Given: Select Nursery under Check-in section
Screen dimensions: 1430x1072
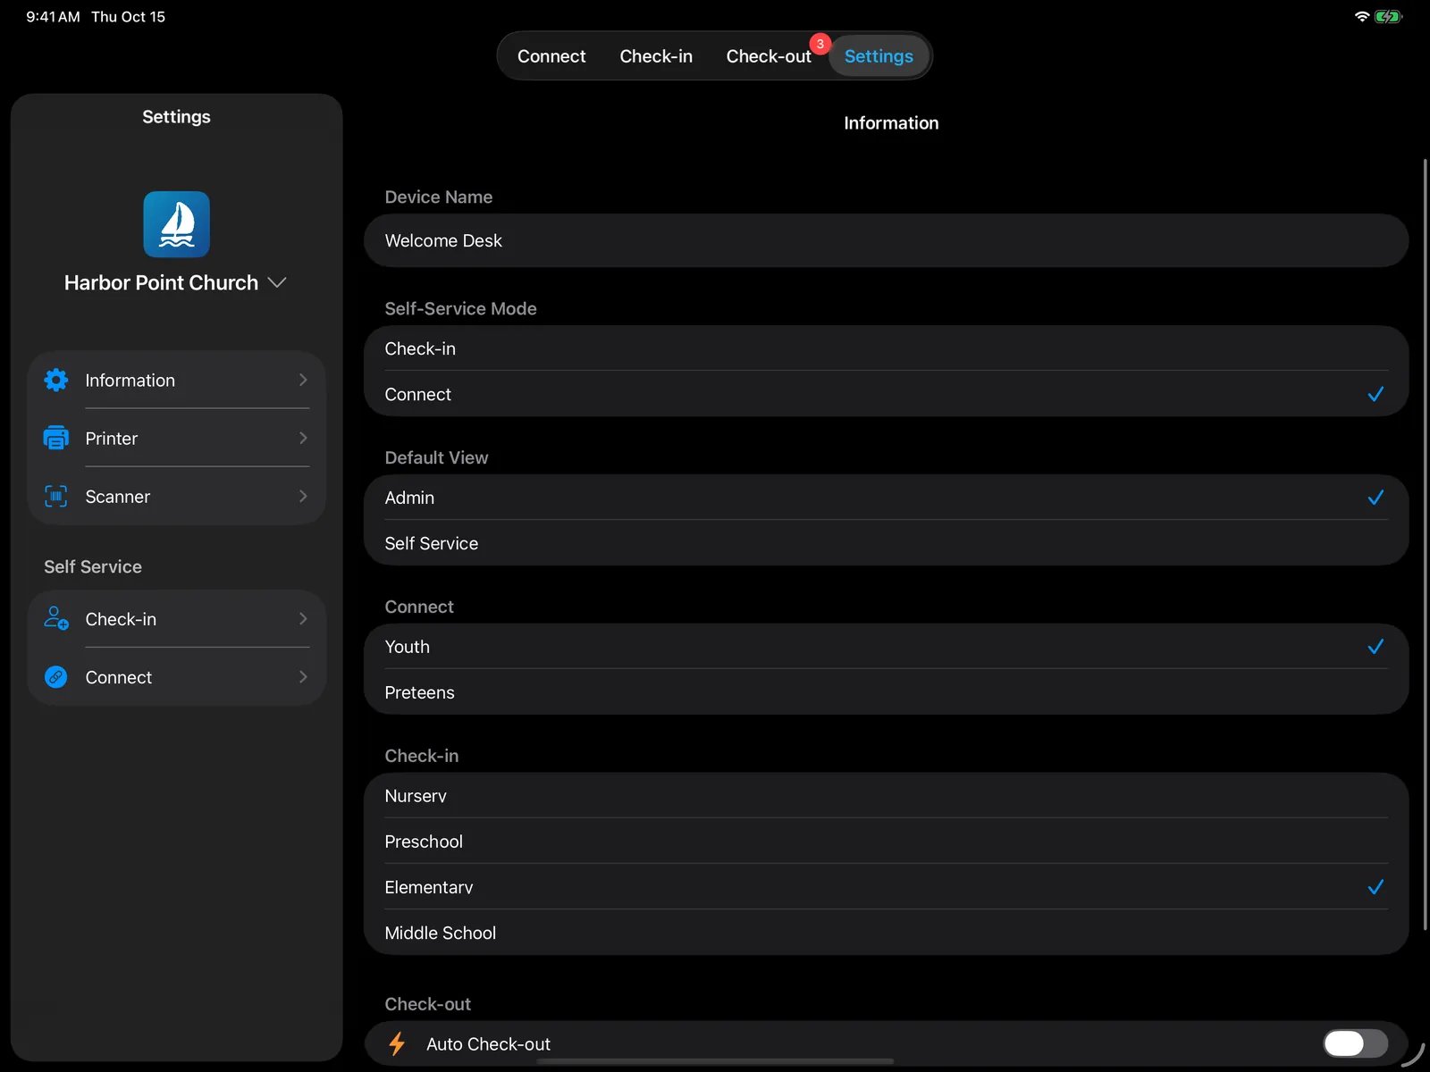Looking at the screenshot, I should [x=886, y=796].
